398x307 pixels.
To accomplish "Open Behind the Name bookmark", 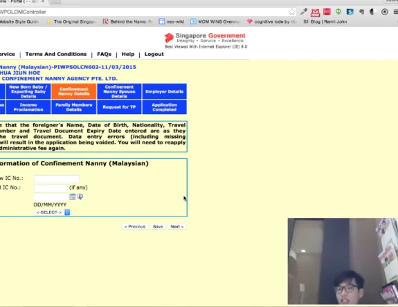I will tap(127, 22).
